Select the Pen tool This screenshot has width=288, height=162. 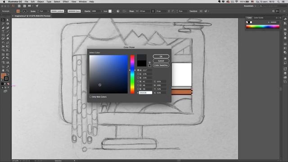[x=3, y=28]
